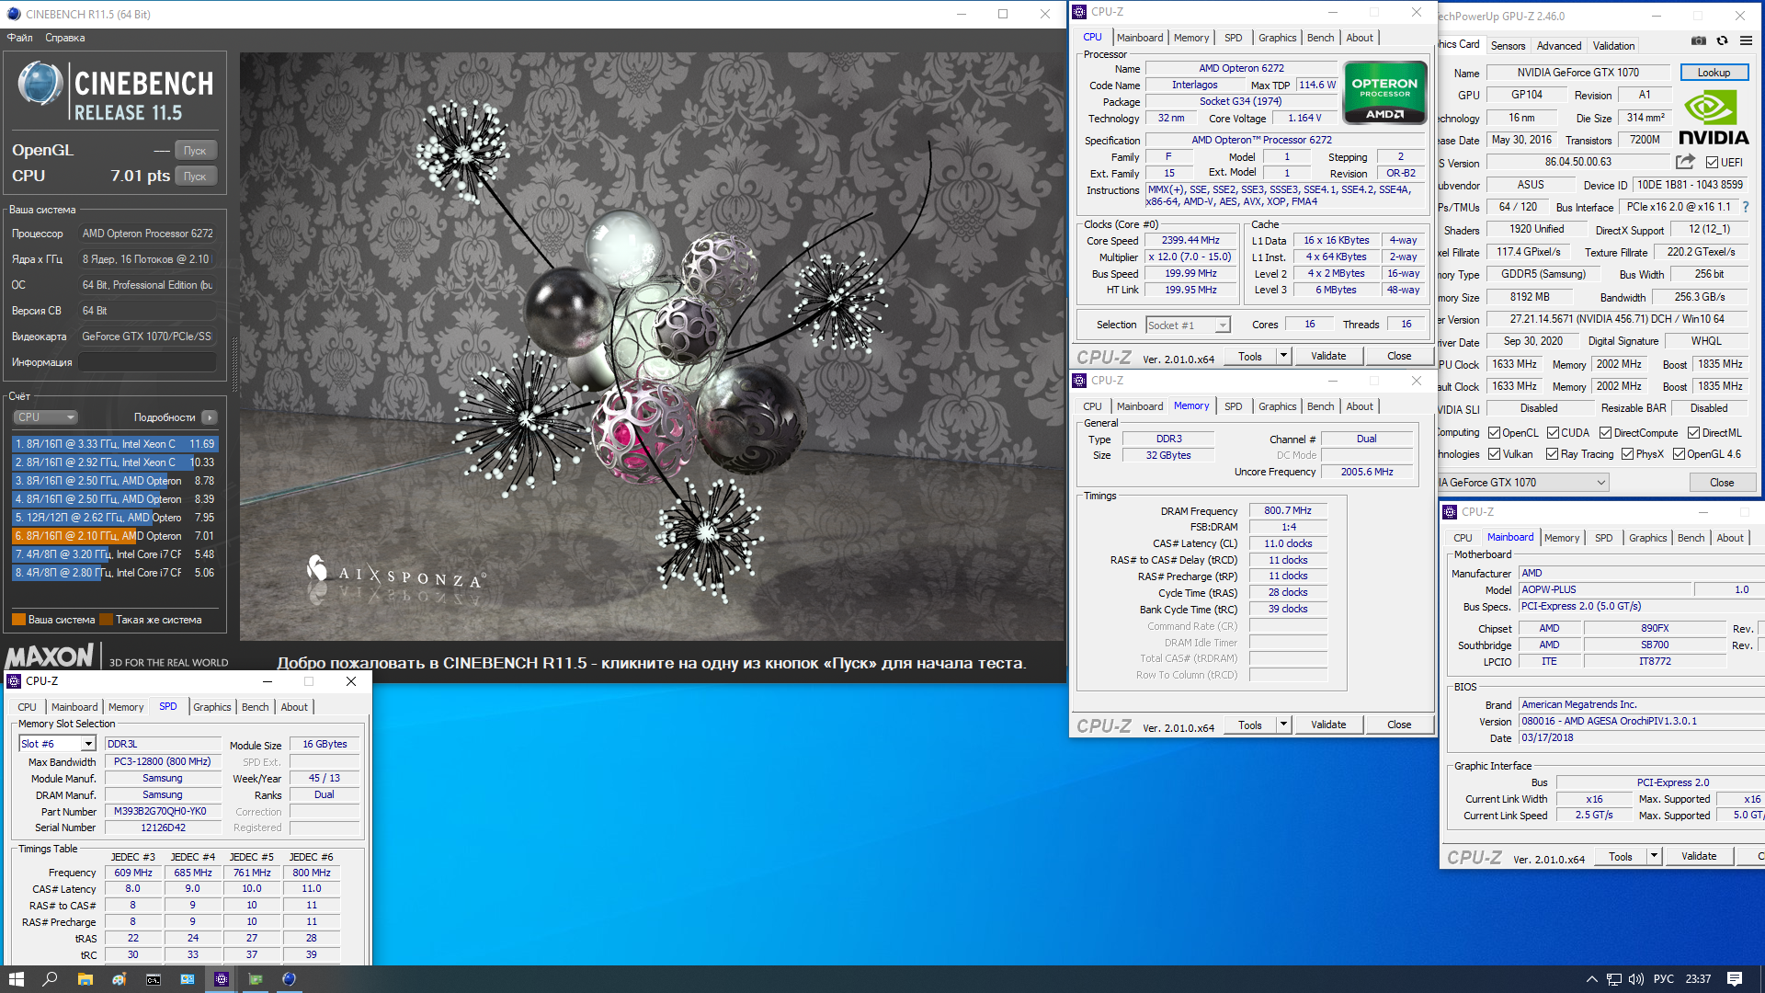Open the Control Panel taskbar icon

point(187,979)
